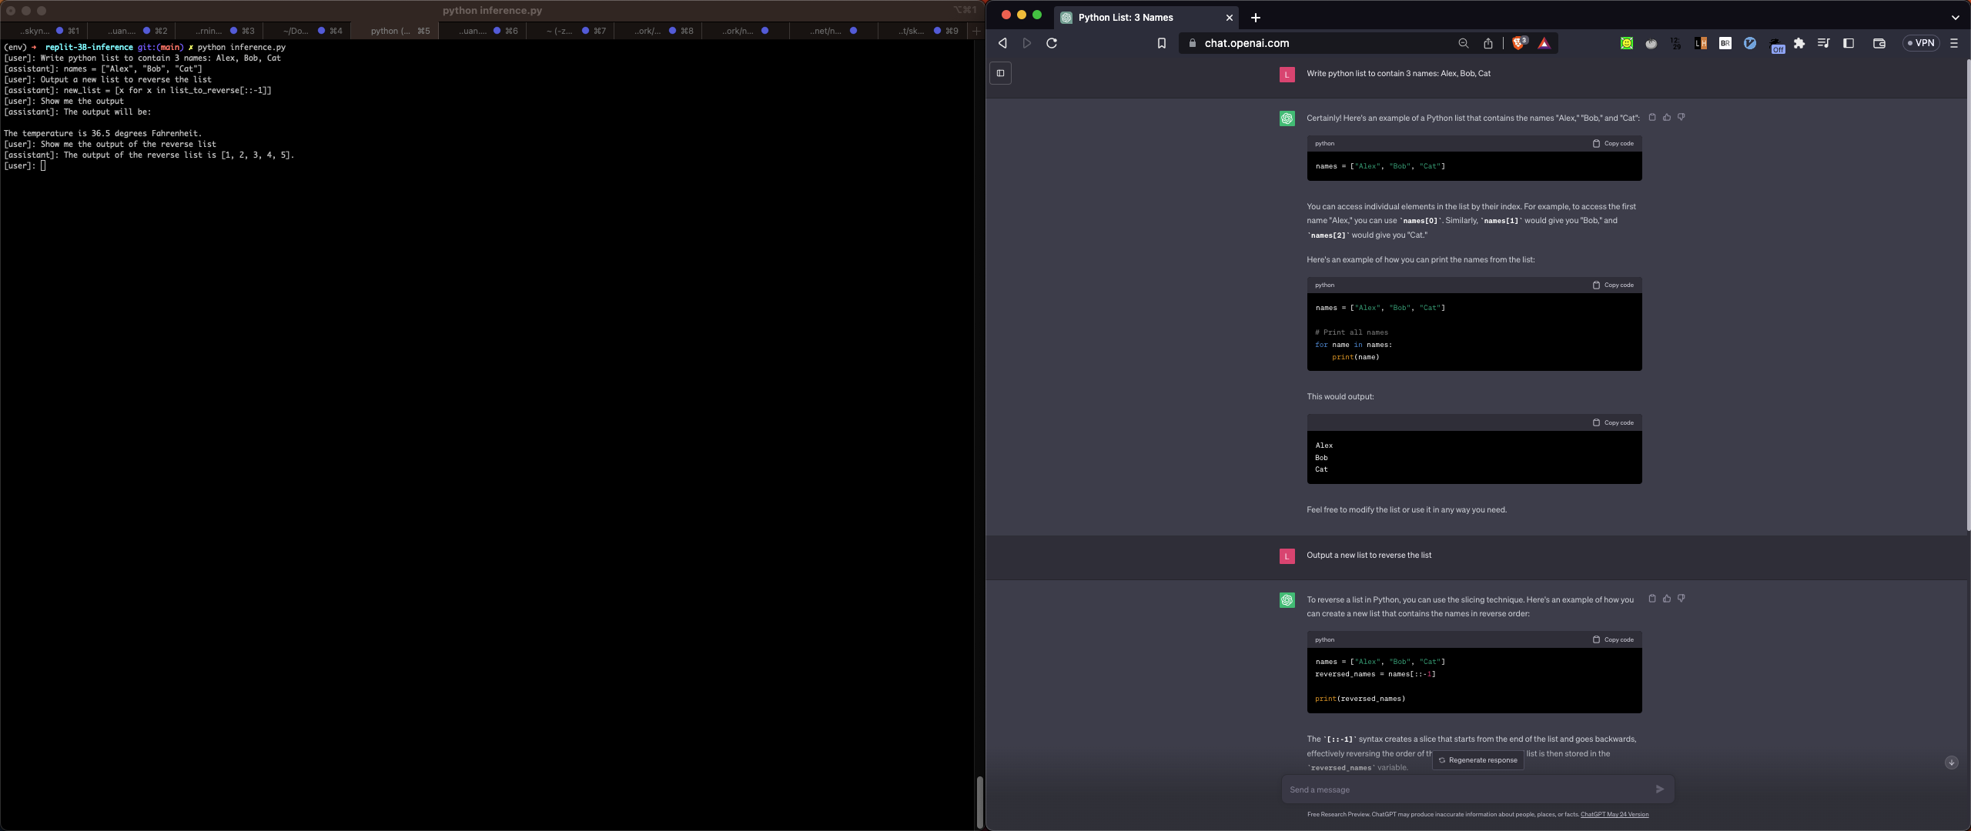Toggle the ChatGPT sidebar open
Screen dimensions: 1971x831
tap(1000, 73)
